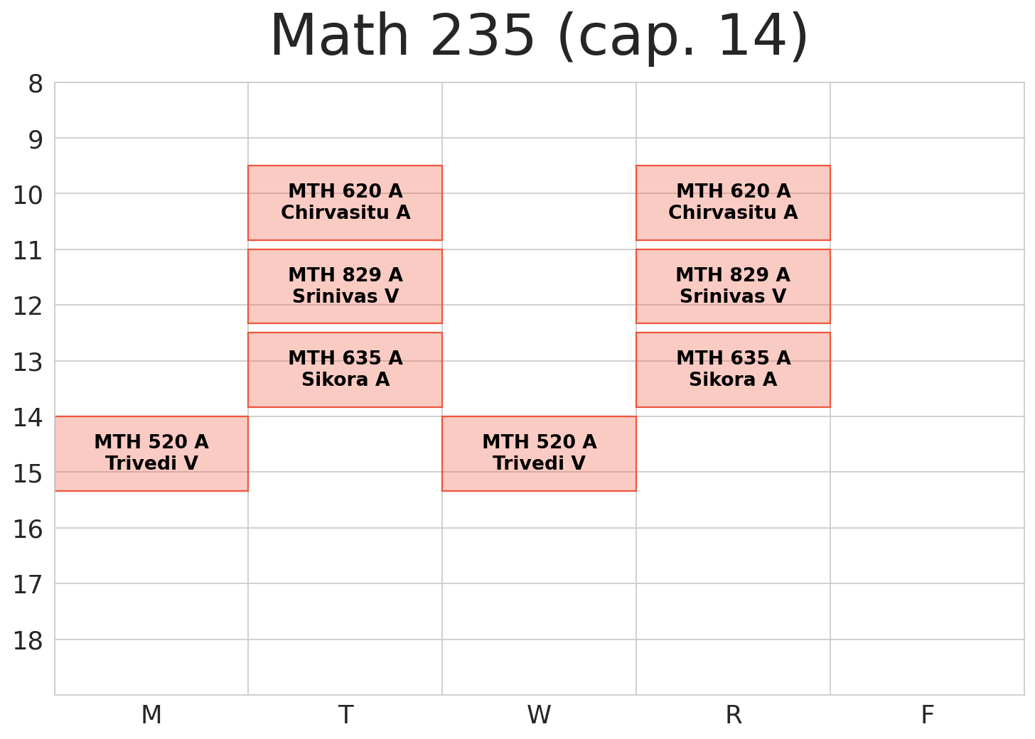Click the 18 hour tick label

click(x=28, y=641)
